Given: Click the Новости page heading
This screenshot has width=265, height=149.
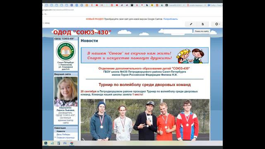Looking at the screenshot, I should coord(89,41).
